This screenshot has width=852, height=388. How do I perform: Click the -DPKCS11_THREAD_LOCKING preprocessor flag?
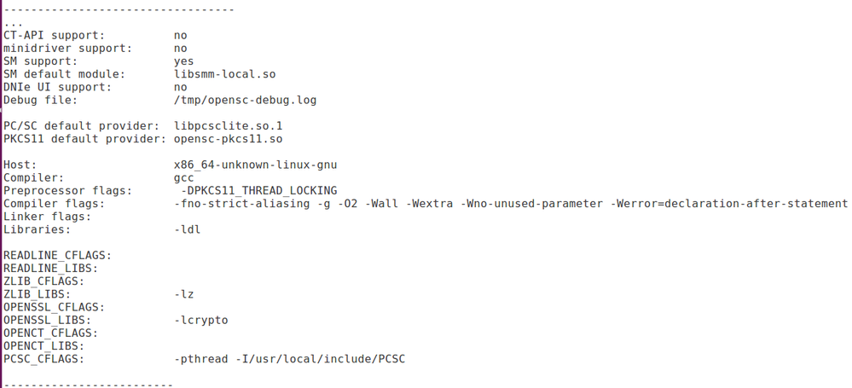(x=258, y=190)
